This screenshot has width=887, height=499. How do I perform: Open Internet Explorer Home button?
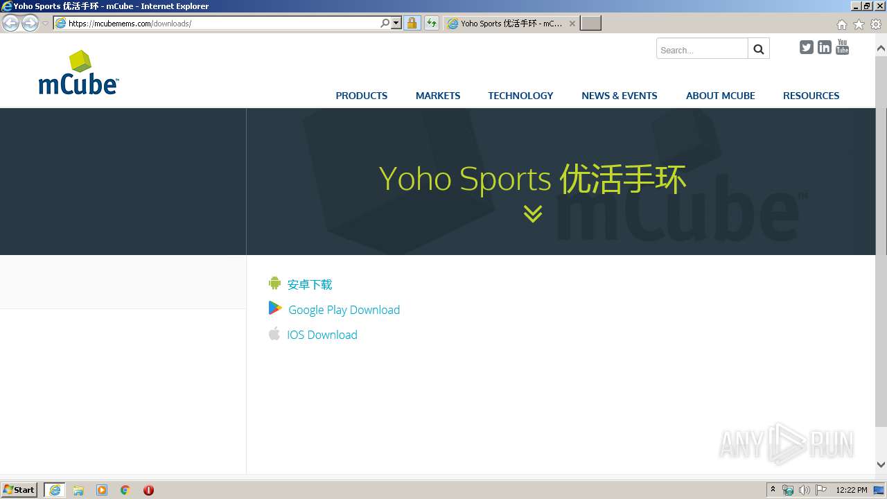(x=841, y=24)
